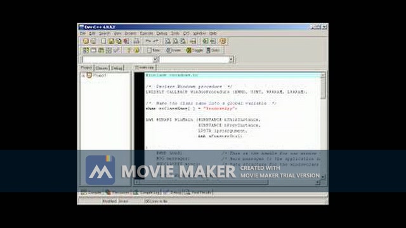Open the Compiler bottom tab
Viewport: 406px width, 228px height.
click(x=91, y=193)
